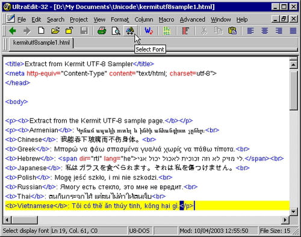Click the highlighted Vietnamese line
The height and width of the screenshot is (237, 301).
(x=147, y=206)
